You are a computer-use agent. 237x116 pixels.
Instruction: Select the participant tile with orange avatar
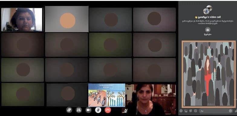[67, 19]
